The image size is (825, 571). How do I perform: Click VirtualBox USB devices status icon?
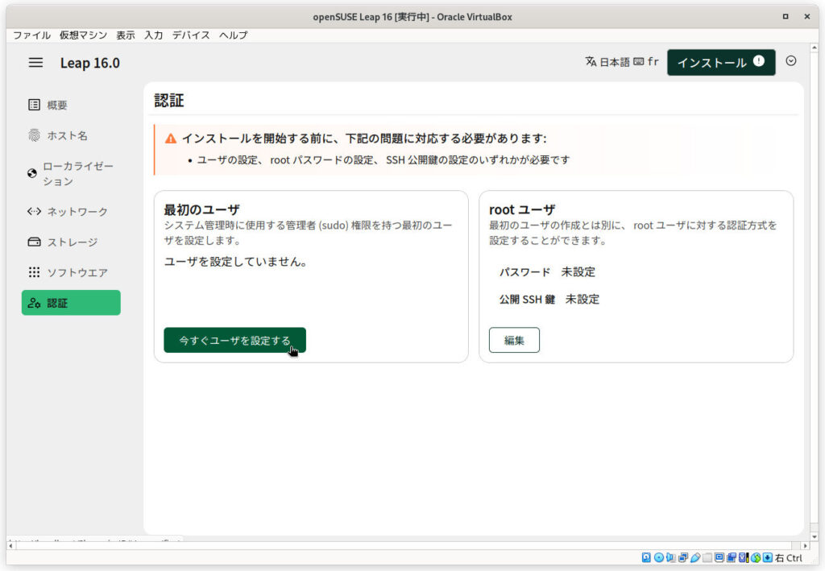(x=695, y=557)
